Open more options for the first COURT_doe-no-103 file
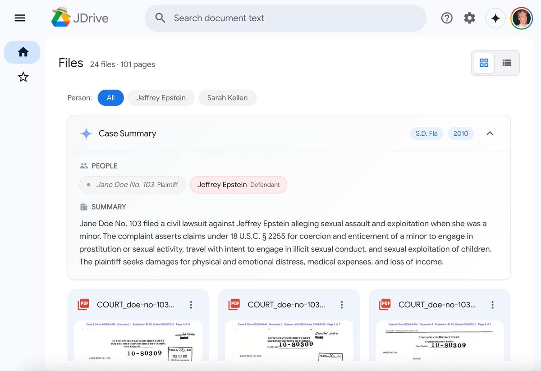This screenshot has width=541, height=371. pyautogui.click(x=191, y=305)
